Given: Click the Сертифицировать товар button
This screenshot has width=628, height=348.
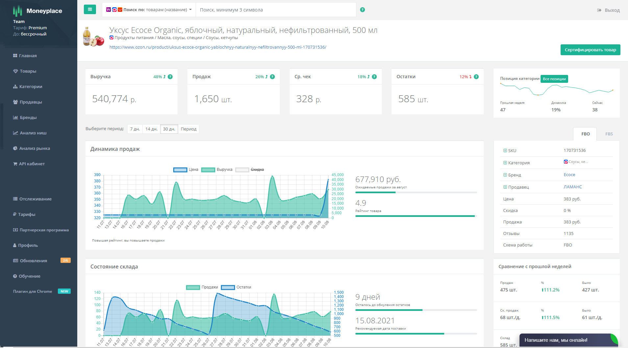Looking at the screenshot, I should [x=590, y=50].
